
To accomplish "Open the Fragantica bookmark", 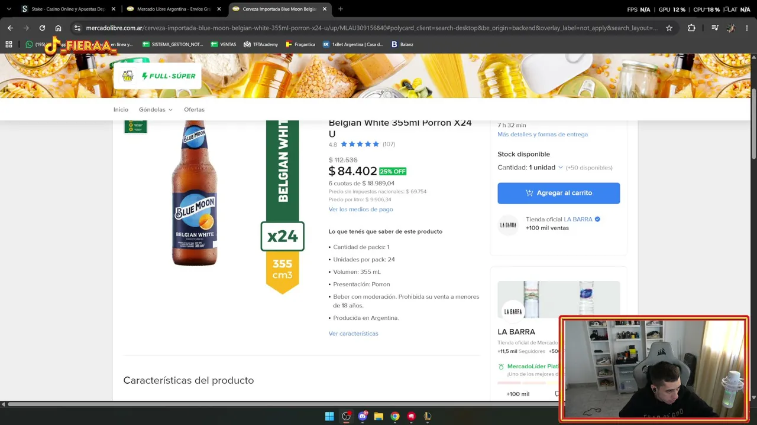I will pos(300,44).
